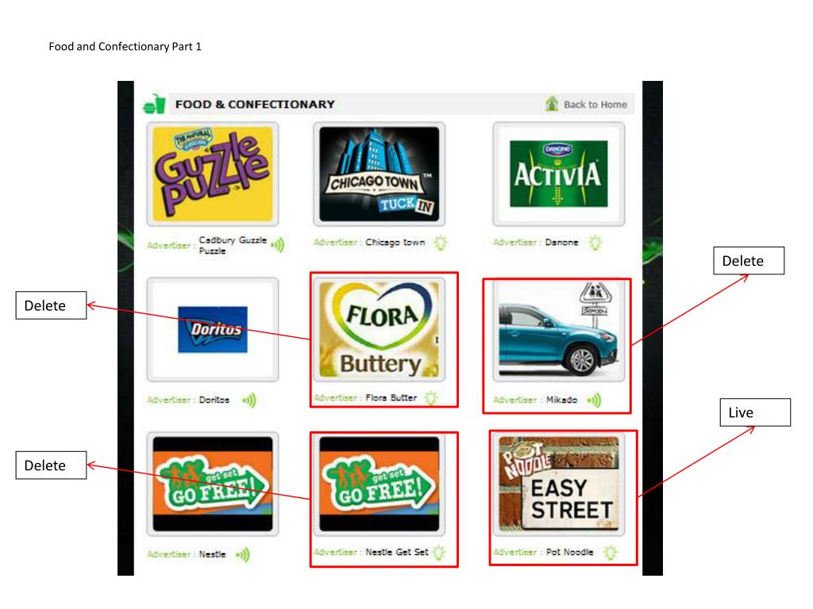Click the sound icon next to Advertiser Nestle
Image resolution: width=813 pixels, height=609 pixels.
tap(243, 554)
